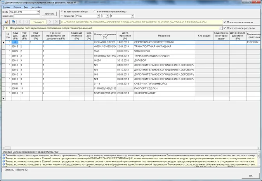Click the 'Кто выдал' column header
262x181 pixels.
204,36
